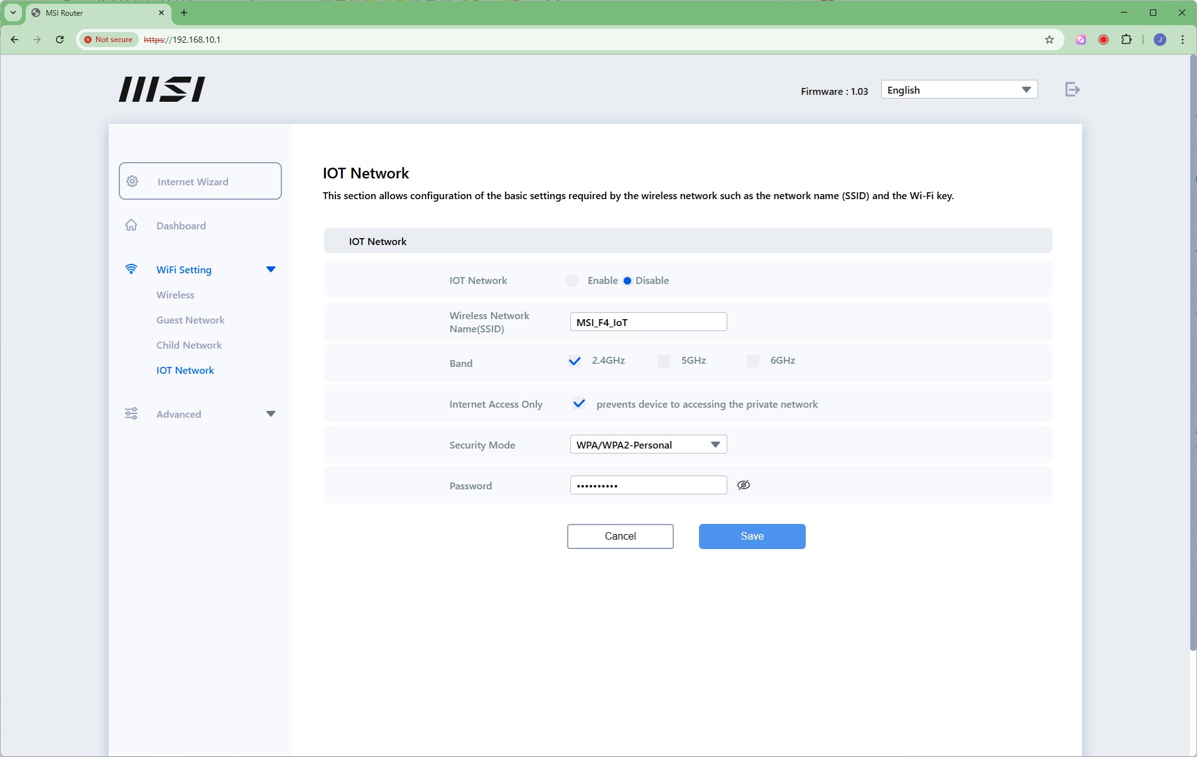Image resolution: width=1197 pixels, height=757 pixels.
Task: Click the Wireless Network Name SSID field
Action: [x=648, y=322]
